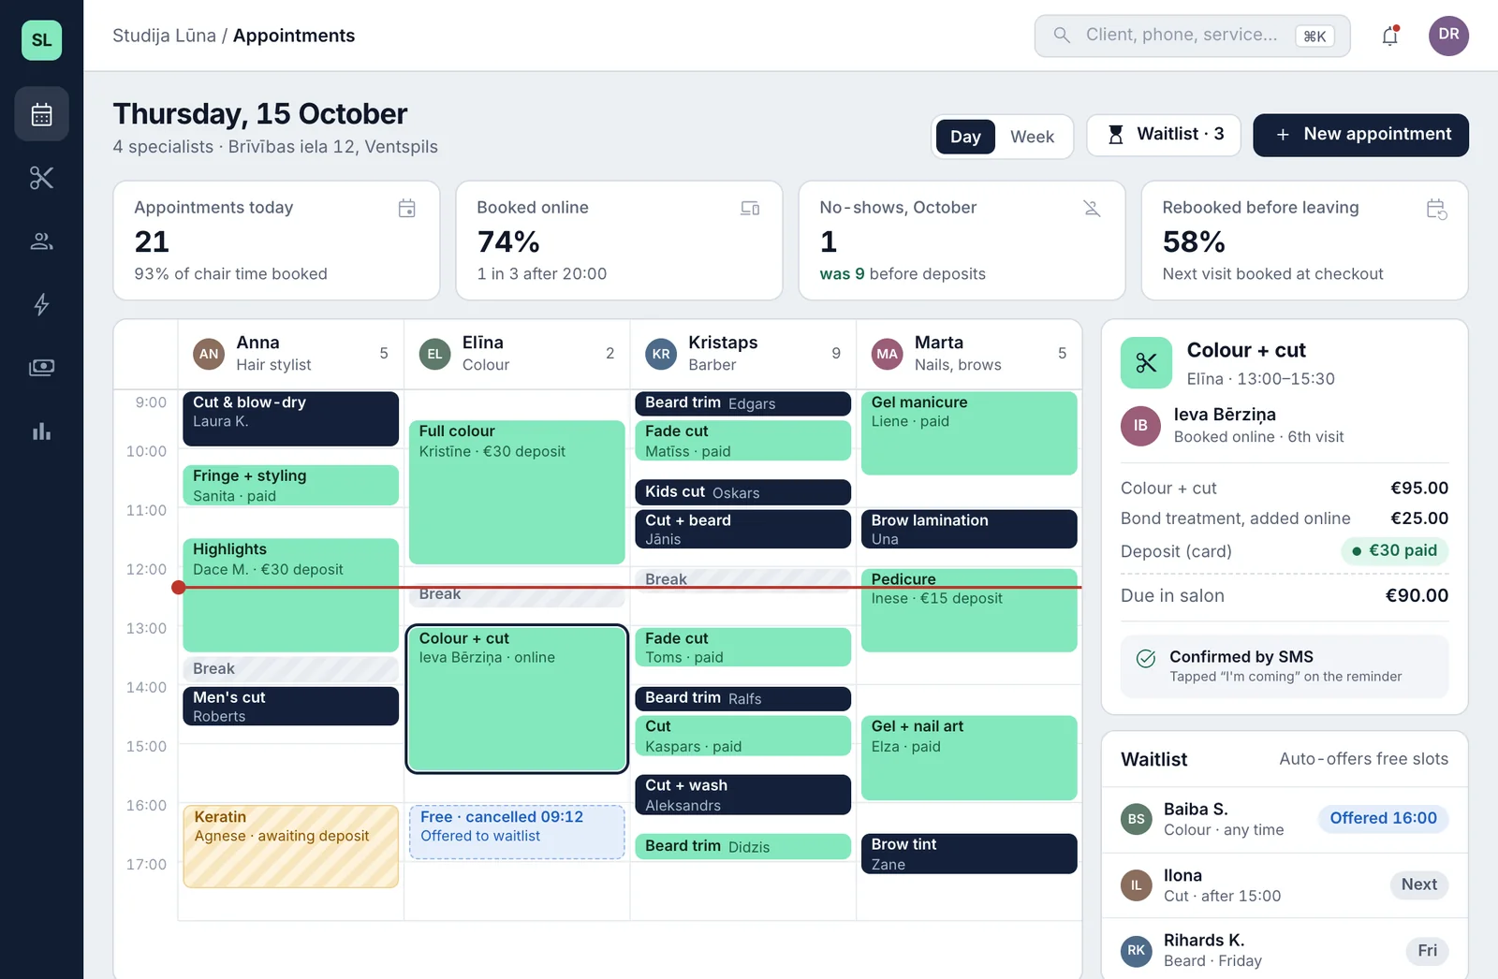The width and height of the screenshot is (1498, 979).
Task: Click the devices icon on Booked online card
Action: pos(750,209)
